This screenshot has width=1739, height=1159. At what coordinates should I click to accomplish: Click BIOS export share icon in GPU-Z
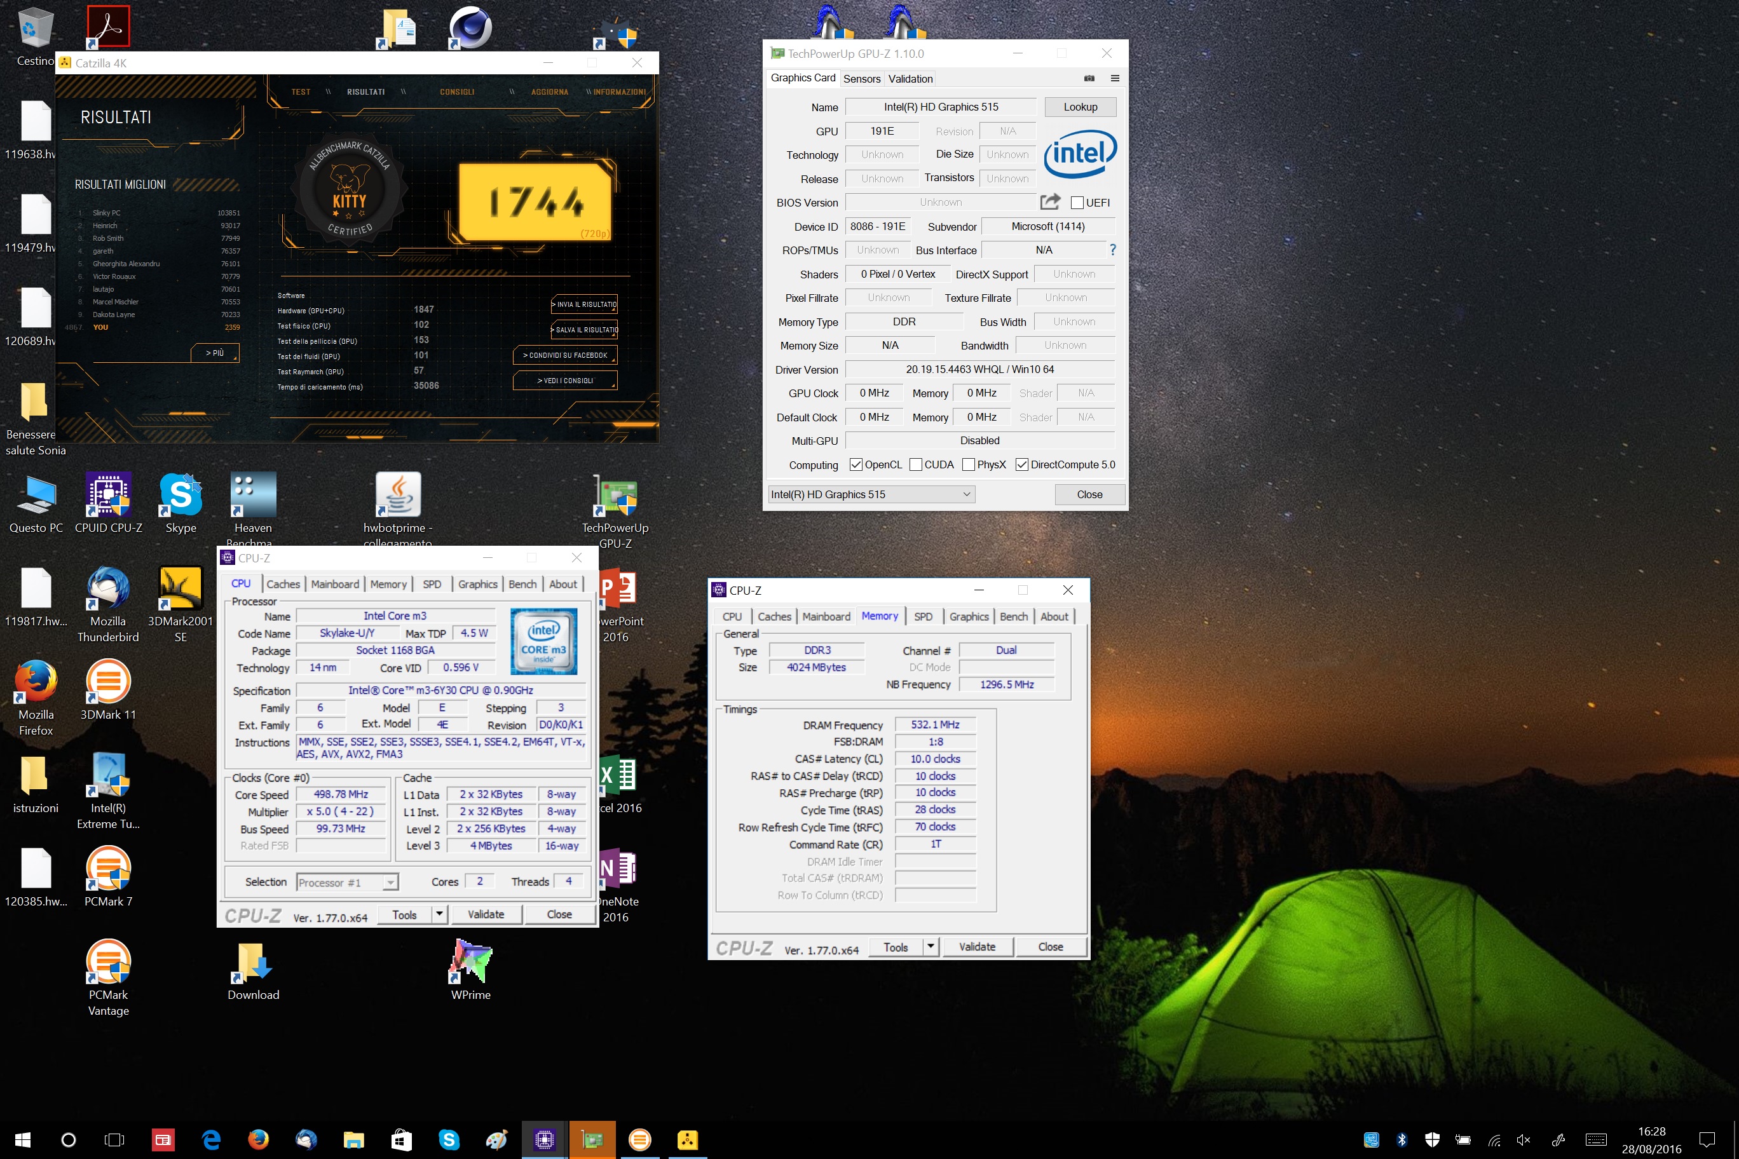pyautogui.click(x=1050, y=201)
